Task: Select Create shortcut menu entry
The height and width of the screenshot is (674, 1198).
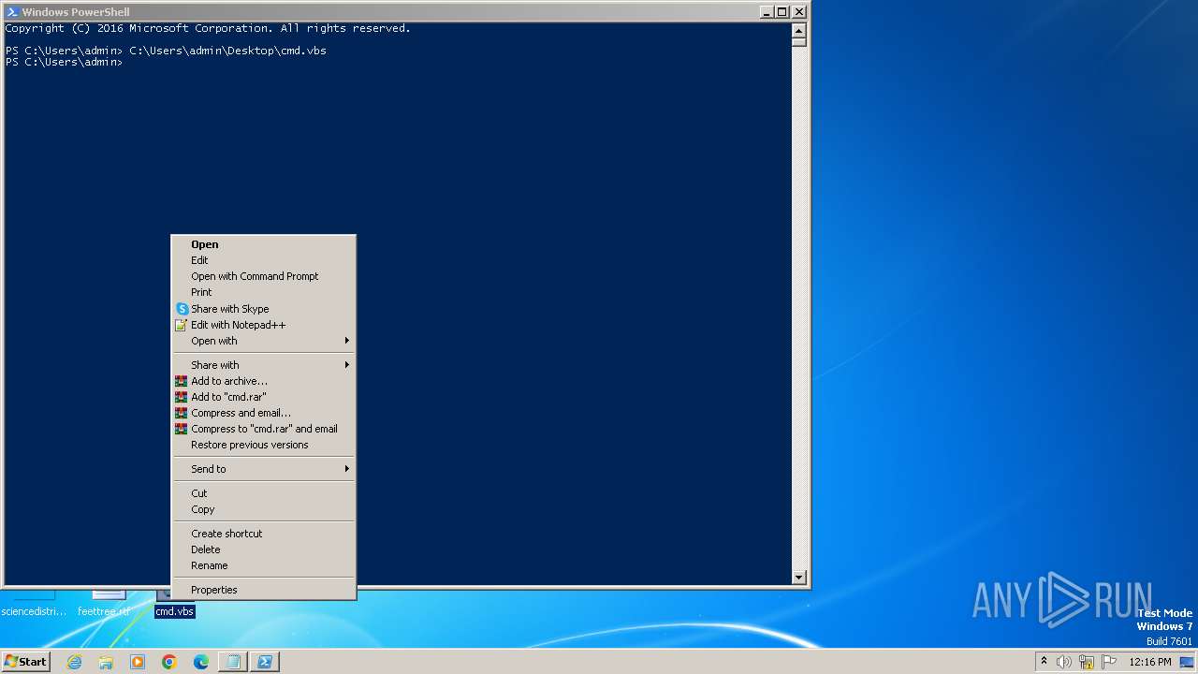Action: coord(263,534)
